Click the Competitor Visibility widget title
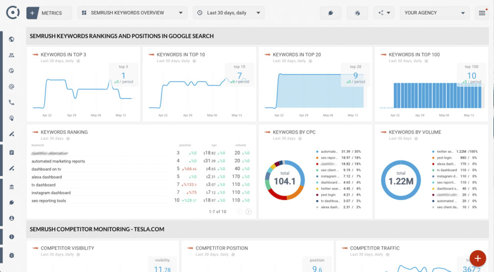 click(67, 248)
